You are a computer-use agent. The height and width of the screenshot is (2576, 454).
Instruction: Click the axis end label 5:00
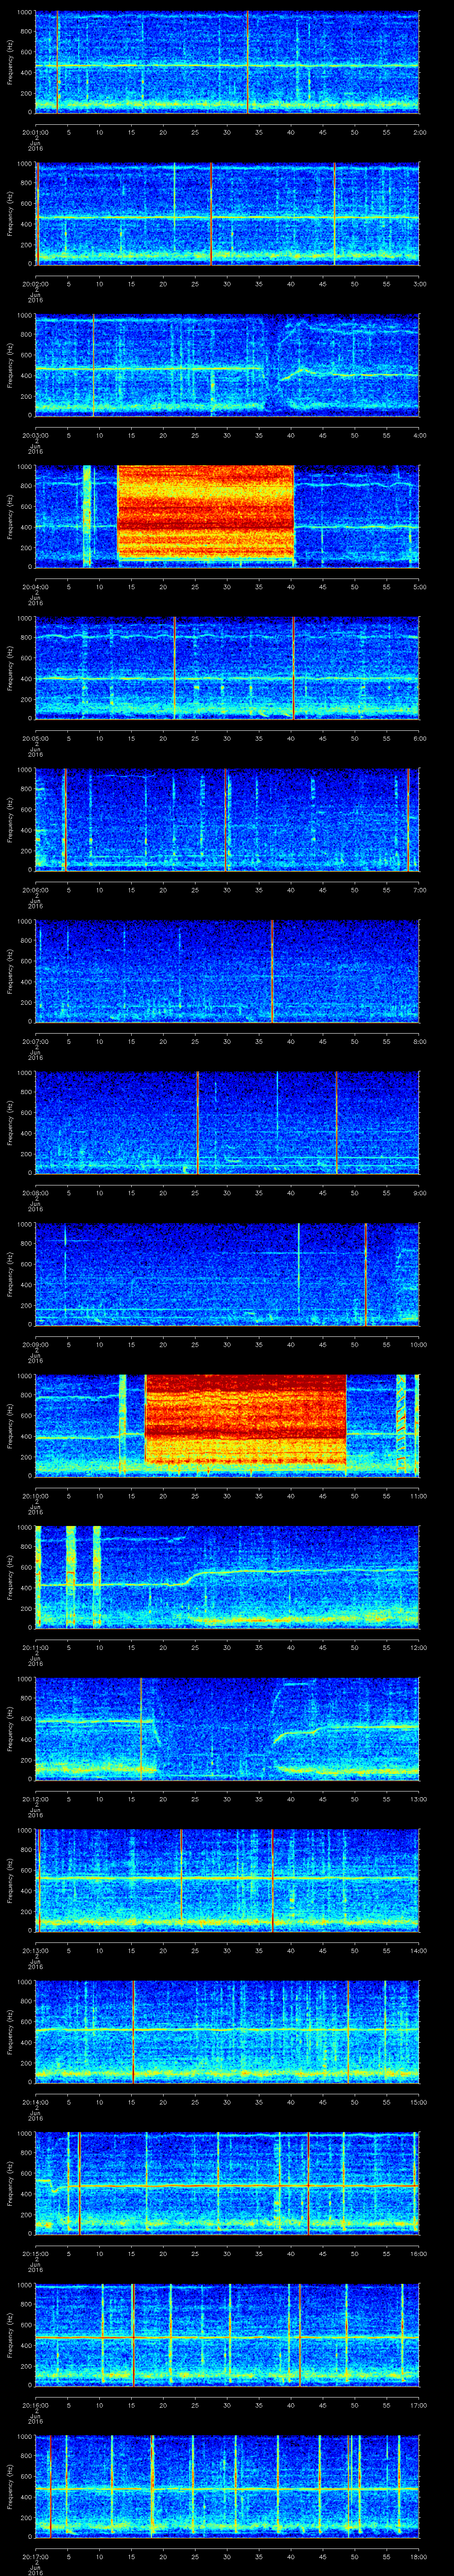(419, 586)
